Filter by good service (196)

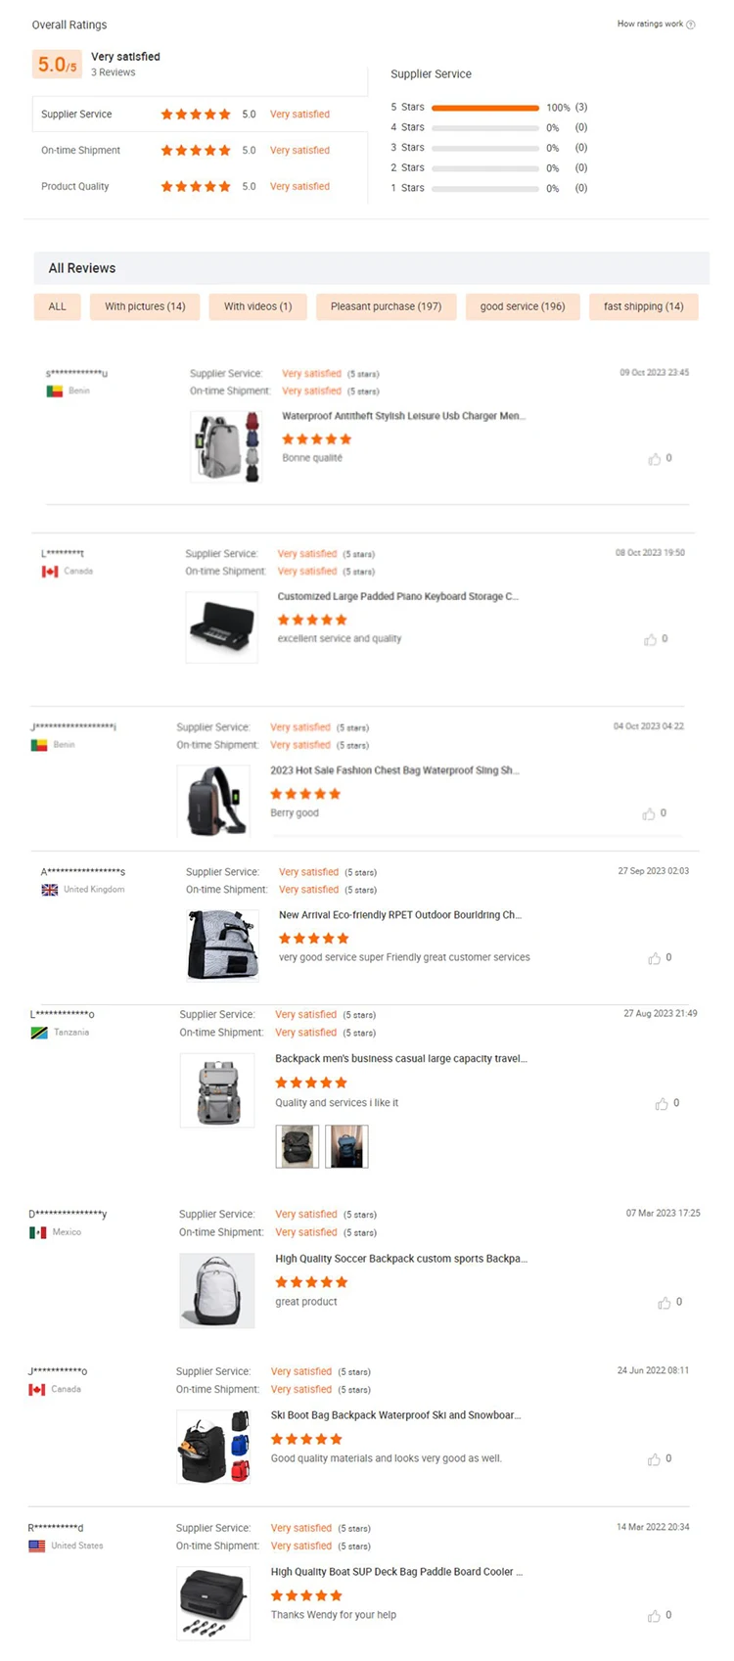[x=523, y=306]
